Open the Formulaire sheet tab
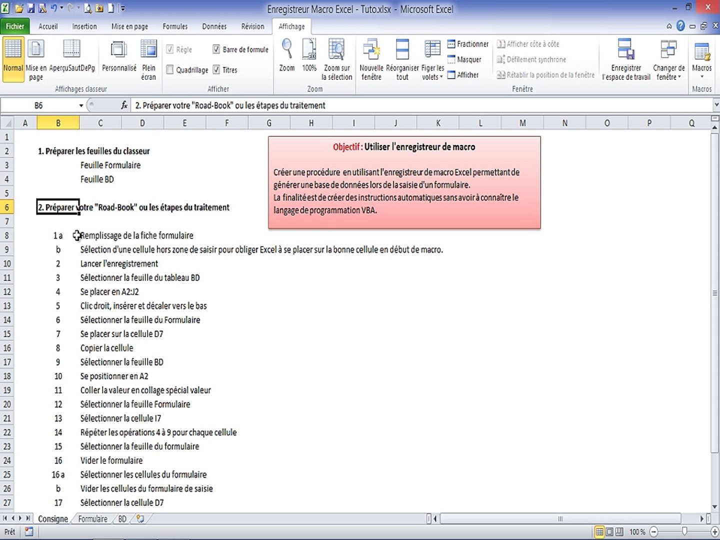This screenshot has width=720, height=540. tap(92, 519)
